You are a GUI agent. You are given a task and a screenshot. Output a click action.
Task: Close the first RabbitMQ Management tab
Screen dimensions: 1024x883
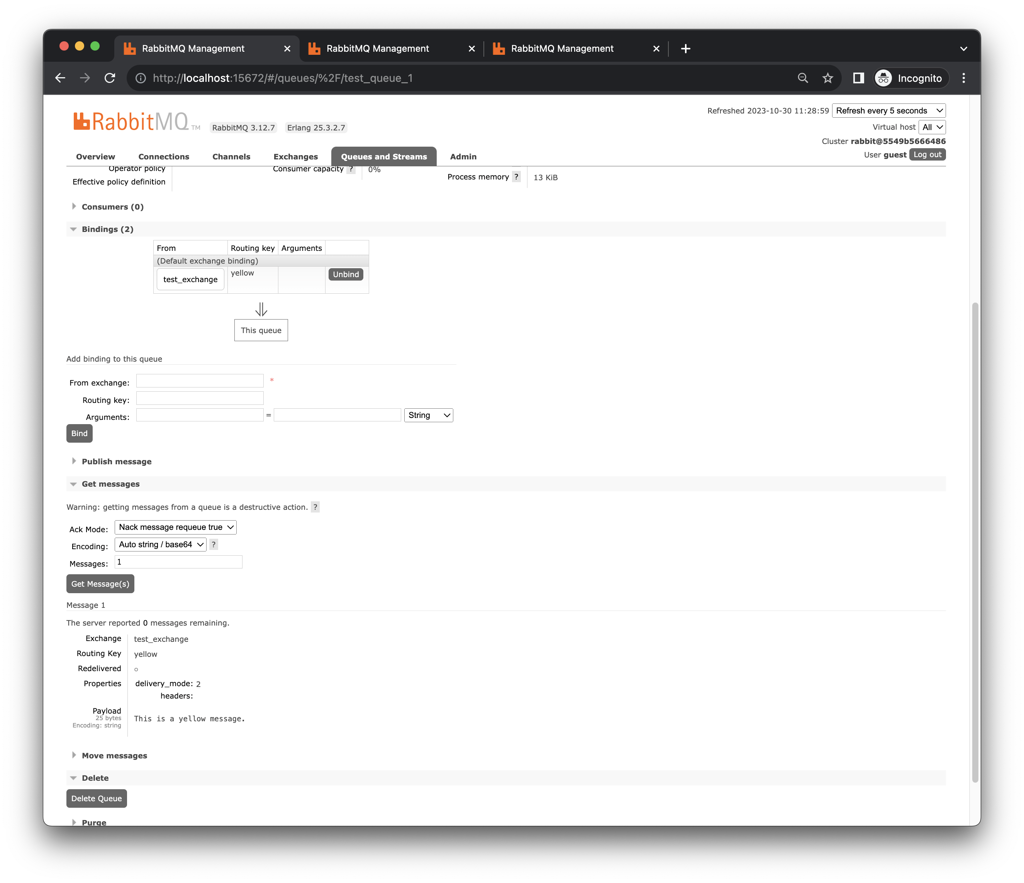click(x=287, y=48)
